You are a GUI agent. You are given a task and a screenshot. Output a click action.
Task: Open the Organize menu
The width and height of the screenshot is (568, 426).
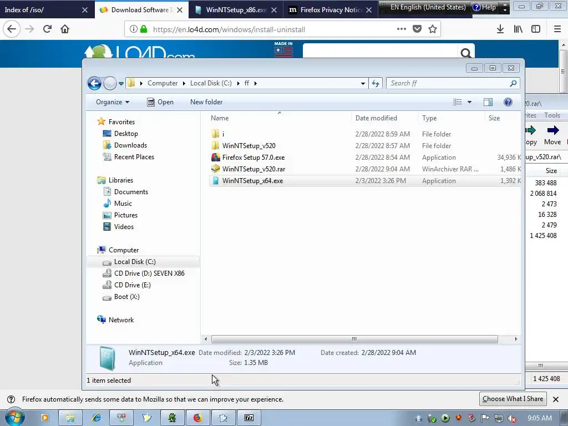coord(113,102)
